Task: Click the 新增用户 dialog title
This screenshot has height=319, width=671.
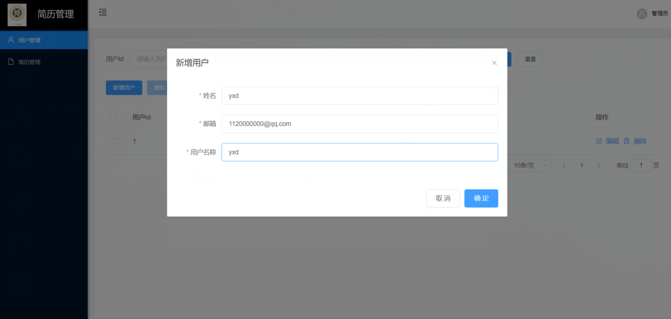Action: coord(192,63)
